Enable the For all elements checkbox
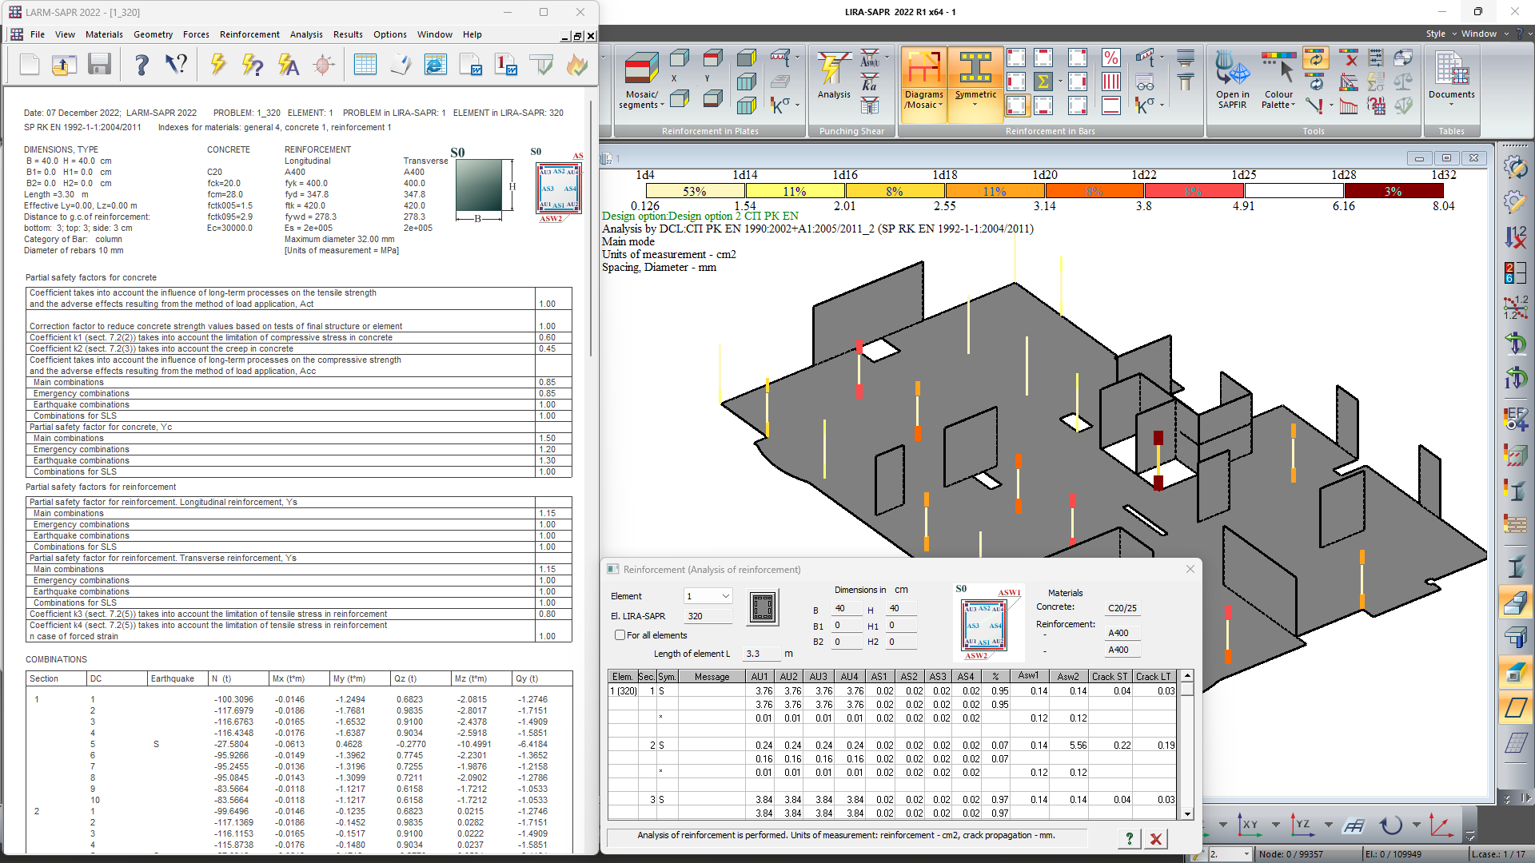Image resolution: width=1535 pixels, height=863 pixels. 620,635
